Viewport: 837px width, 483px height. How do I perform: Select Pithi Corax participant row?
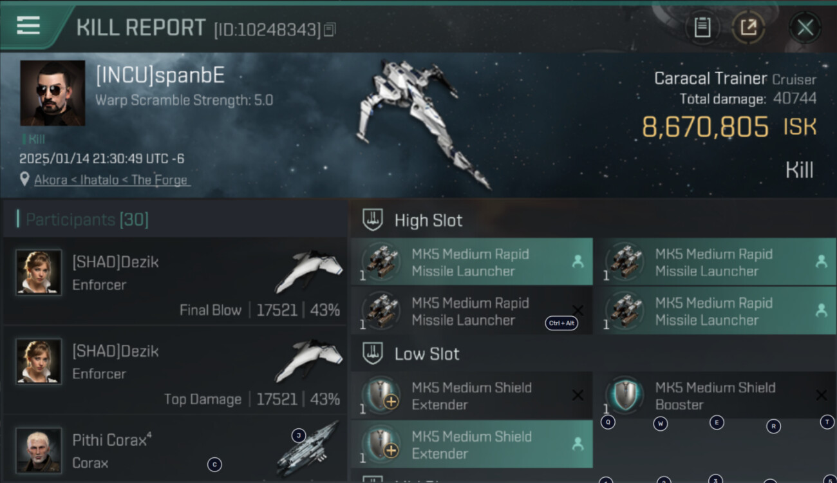tap(174, 450)
